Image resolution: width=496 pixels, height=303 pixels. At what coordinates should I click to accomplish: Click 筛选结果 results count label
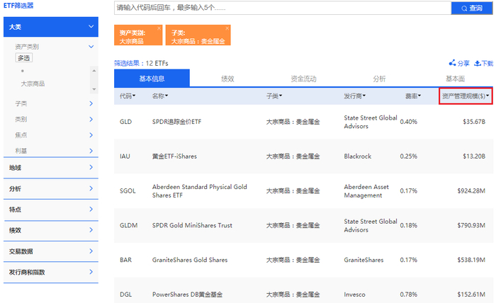141,63
